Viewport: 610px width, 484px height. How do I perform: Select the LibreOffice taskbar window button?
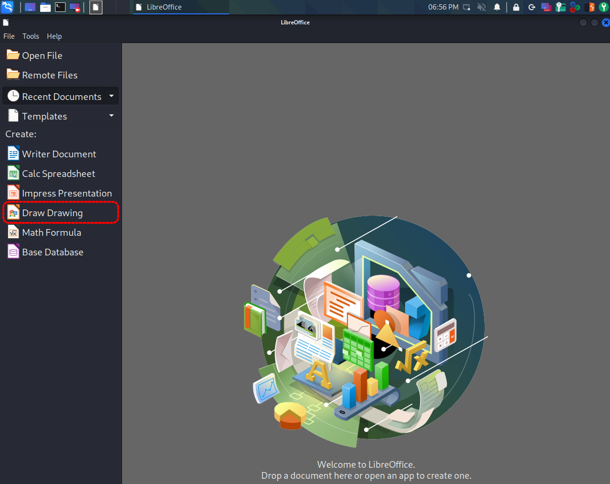point(181,7)
